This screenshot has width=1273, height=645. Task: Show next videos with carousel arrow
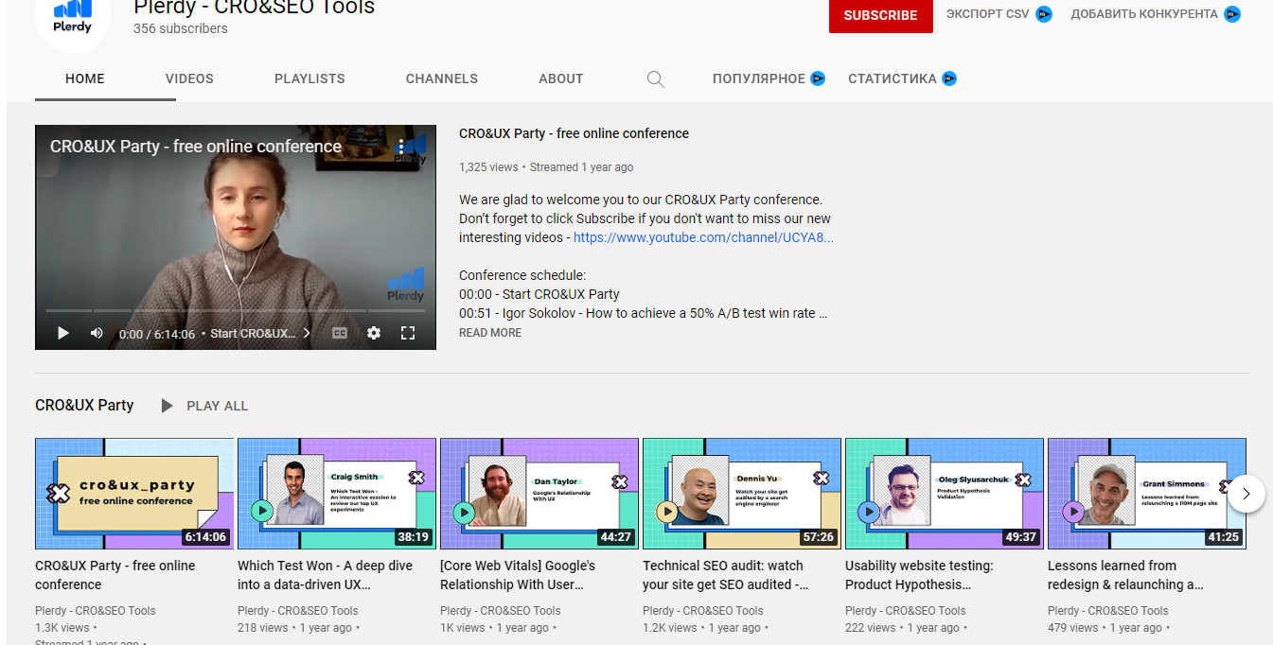[x=1246, y=493]
